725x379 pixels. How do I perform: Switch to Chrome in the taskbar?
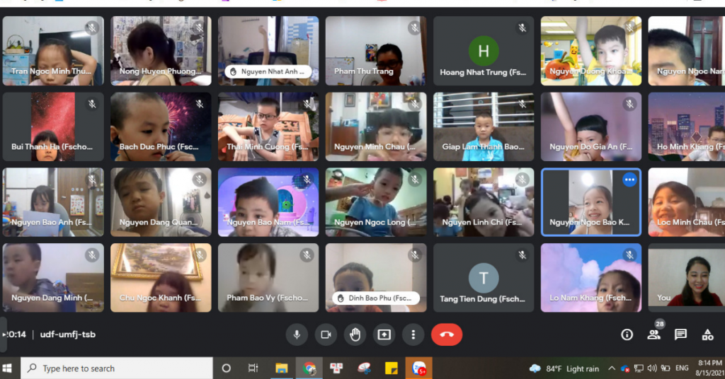(x=309, y=368)
